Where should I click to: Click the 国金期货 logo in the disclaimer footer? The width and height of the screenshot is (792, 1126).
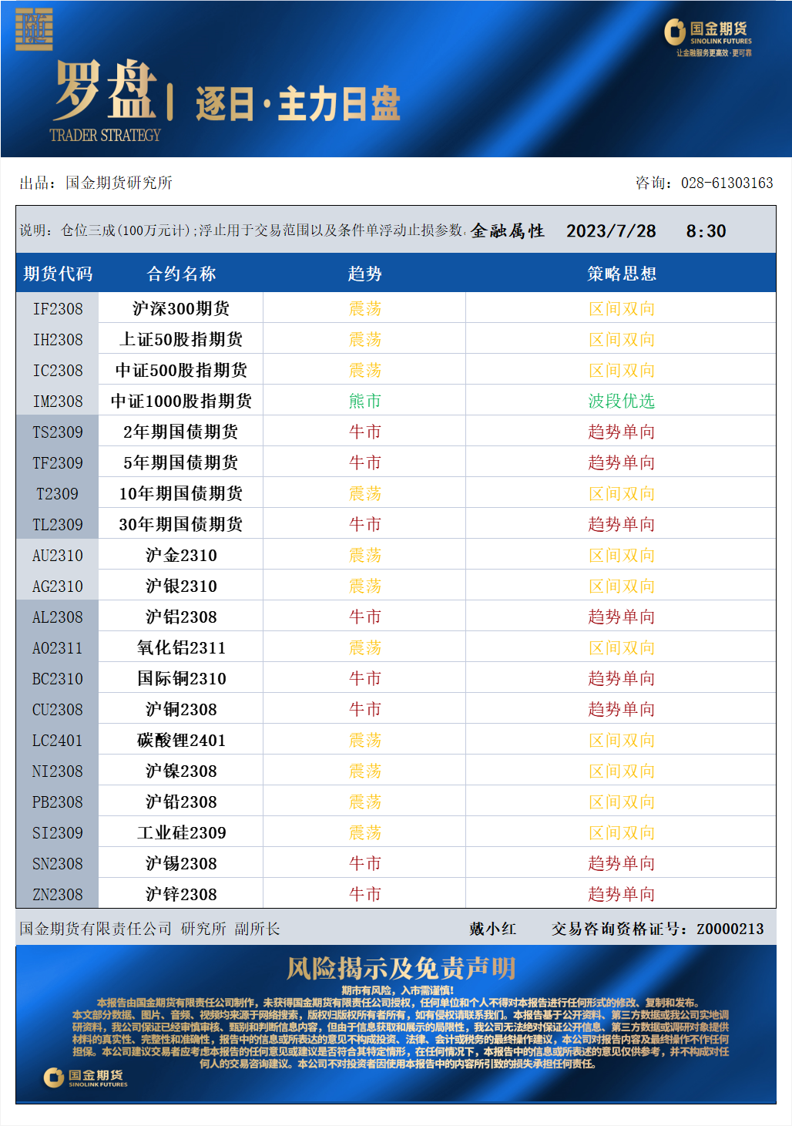86,1077
